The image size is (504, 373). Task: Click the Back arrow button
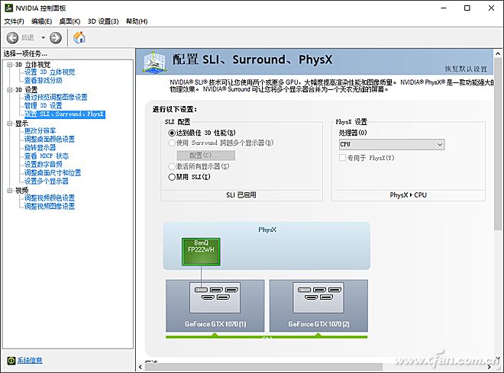[12, 37]
